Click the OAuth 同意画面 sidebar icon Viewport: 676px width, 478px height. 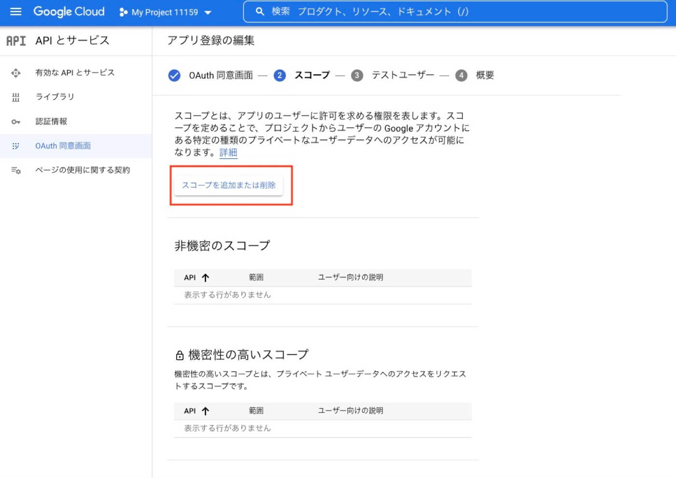tap(16, 146)
